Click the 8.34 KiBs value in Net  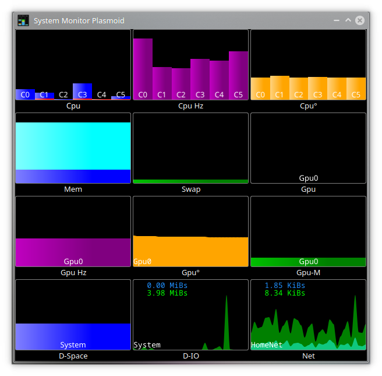285,293
